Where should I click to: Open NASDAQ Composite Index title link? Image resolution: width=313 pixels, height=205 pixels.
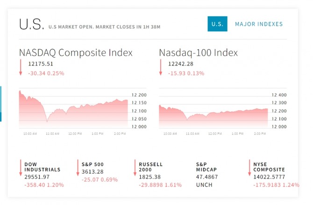[x=76, y=52]
